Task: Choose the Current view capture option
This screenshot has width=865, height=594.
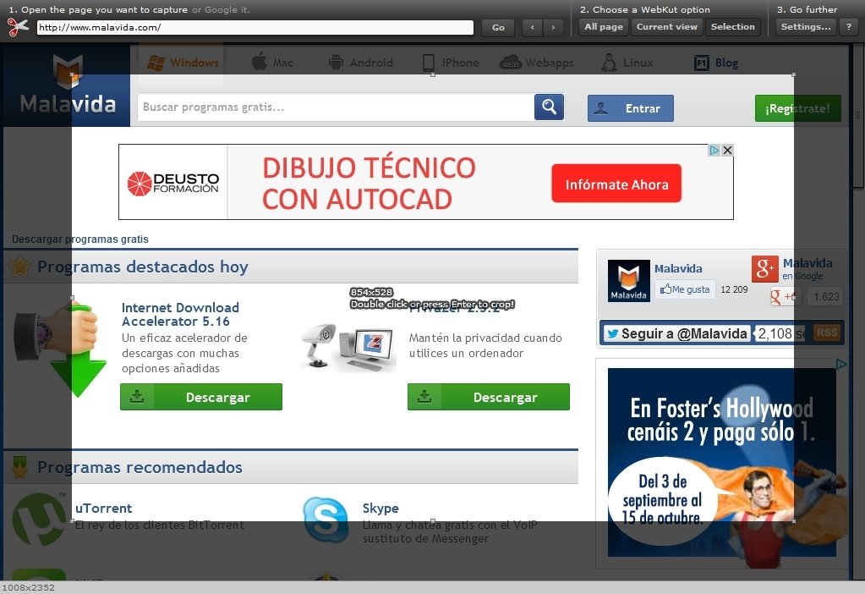Action: pos(667,26)
